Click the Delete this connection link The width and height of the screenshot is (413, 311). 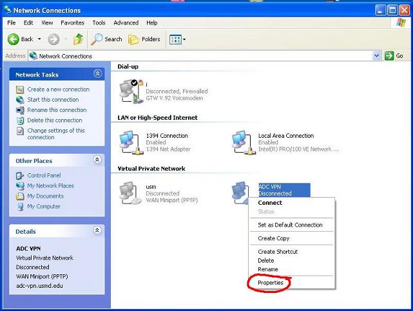55,120
